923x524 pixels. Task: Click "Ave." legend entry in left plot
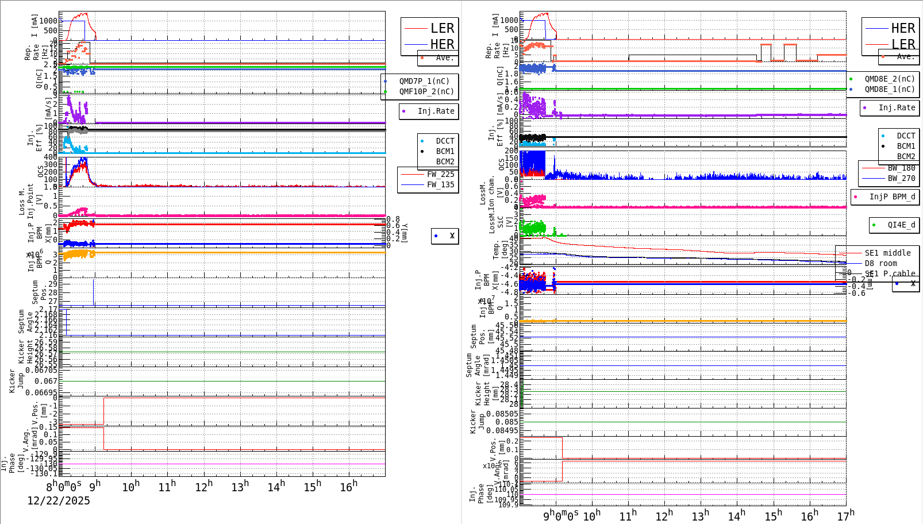pos(444,57)
